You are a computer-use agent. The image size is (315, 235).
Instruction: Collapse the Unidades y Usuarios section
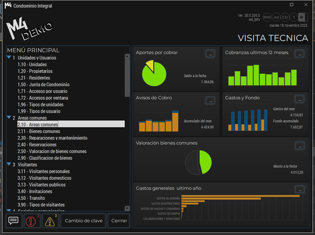(9, 57)
